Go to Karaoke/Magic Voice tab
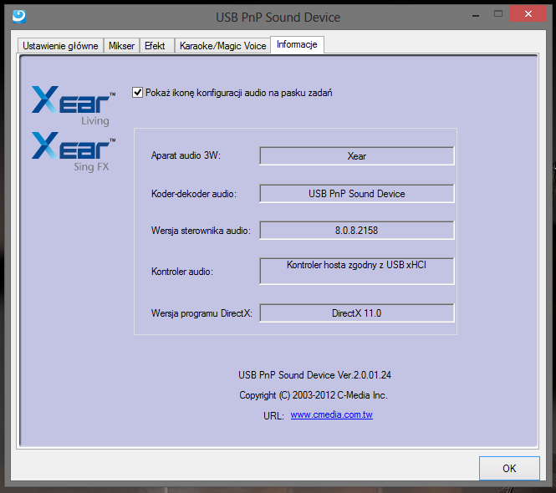The image size is (556, 493). pos(223,46)
